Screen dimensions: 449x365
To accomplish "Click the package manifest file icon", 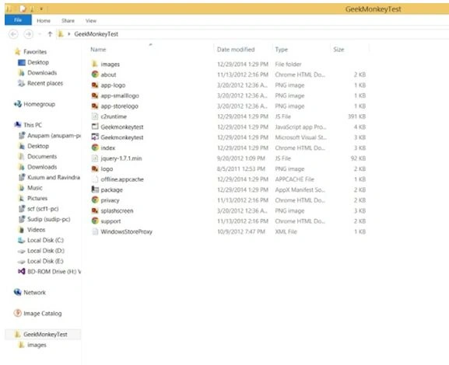I will (x=95, y=189).
